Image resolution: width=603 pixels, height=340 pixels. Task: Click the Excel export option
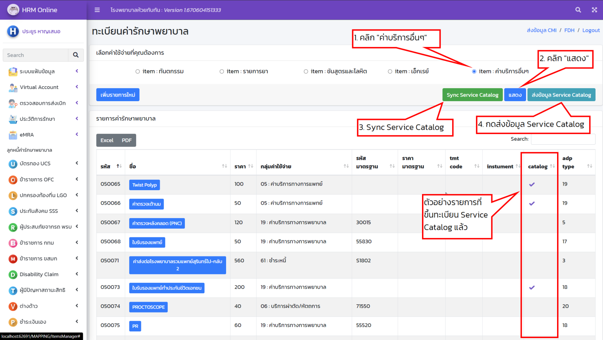coord(106,140)
